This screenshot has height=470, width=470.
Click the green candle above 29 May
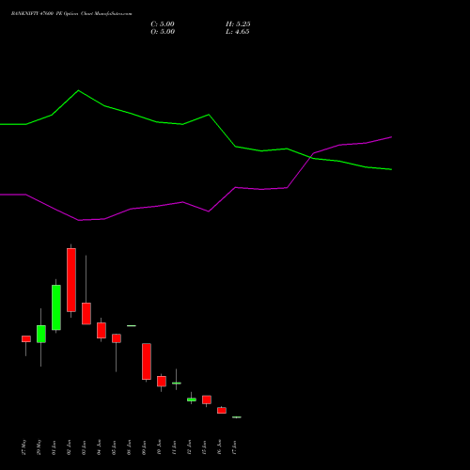click(41, 334)
